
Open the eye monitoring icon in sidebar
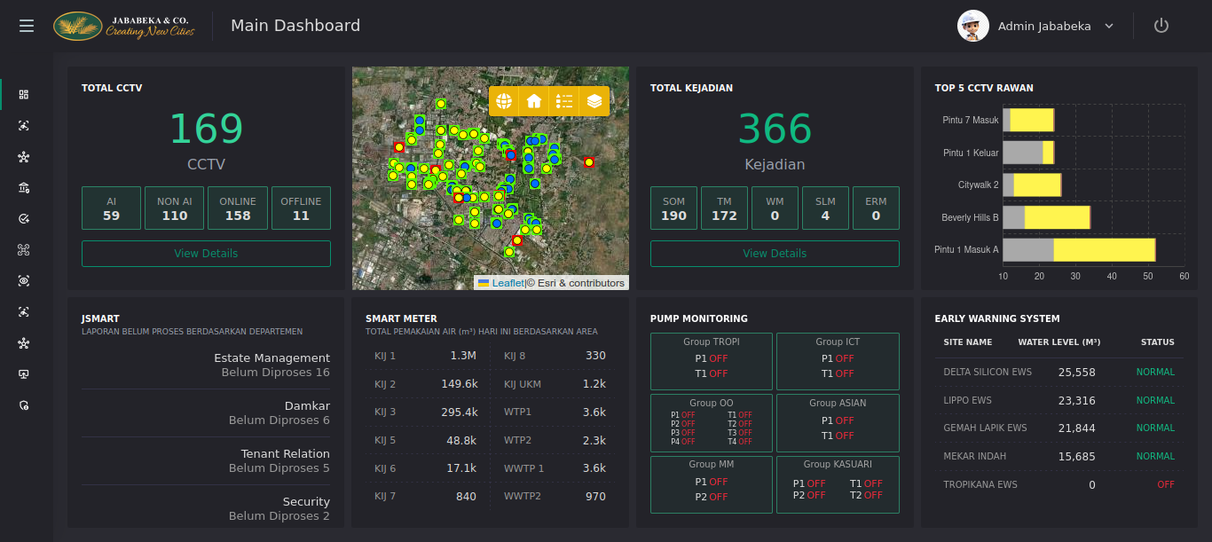click(24, 280)
